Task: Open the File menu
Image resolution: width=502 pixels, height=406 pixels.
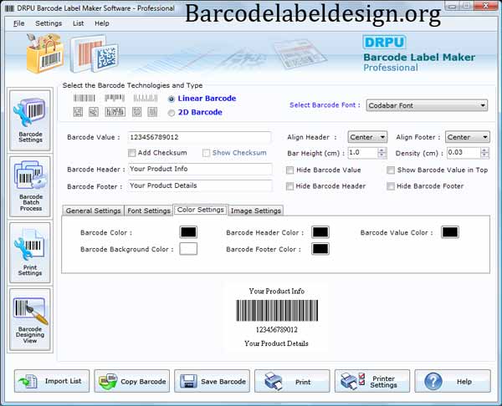Action: coord(18,23)
